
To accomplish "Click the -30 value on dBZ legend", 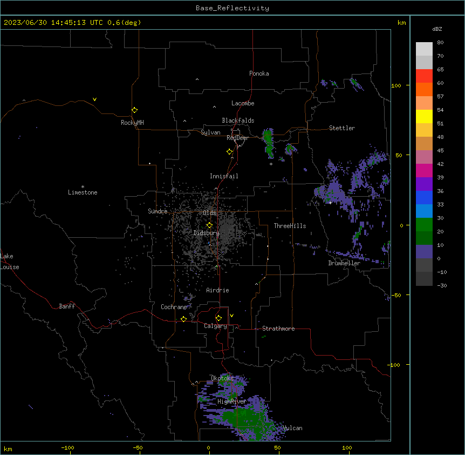I will coord(442,286).
